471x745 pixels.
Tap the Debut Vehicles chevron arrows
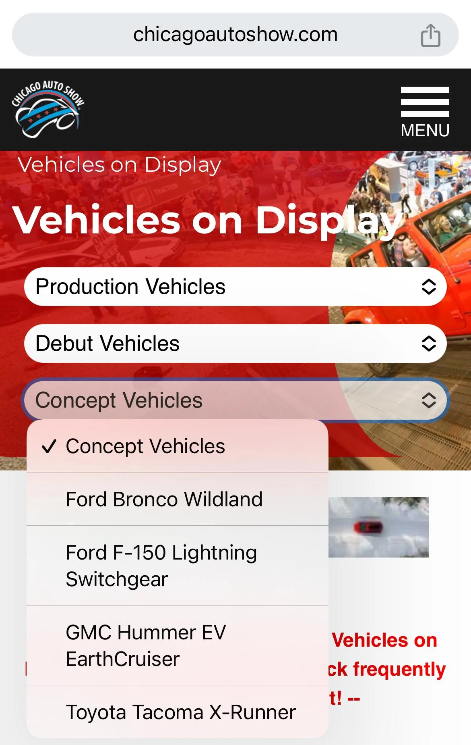point(429,343)
